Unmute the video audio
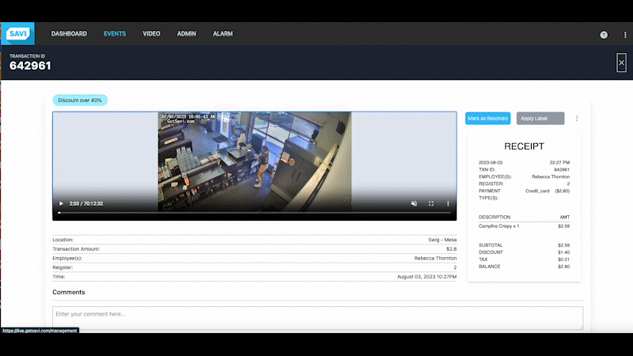 414,204
